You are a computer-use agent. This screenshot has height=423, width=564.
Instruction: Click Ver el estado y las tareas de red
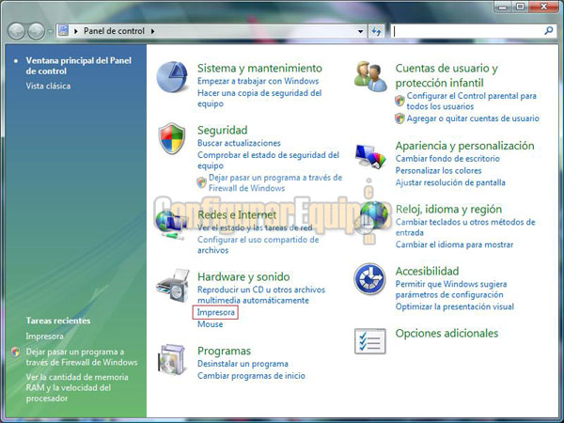(x=255, y=227)
